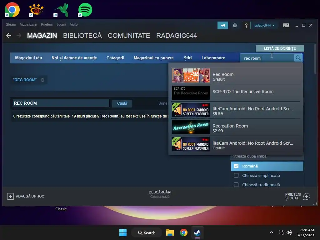Select the Gratuit liteCam Android suggestion

pyautogui.click(x=236, y=144)
